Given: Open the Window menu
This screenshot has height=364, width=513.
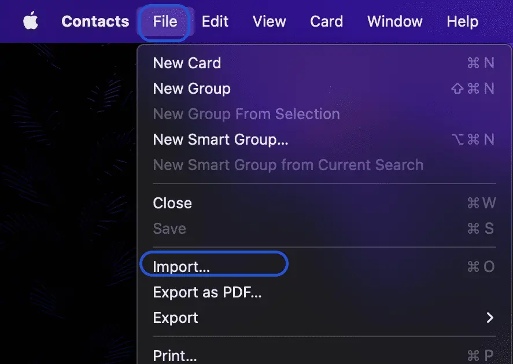Looking at the screenshot, I should pos(395,21).
